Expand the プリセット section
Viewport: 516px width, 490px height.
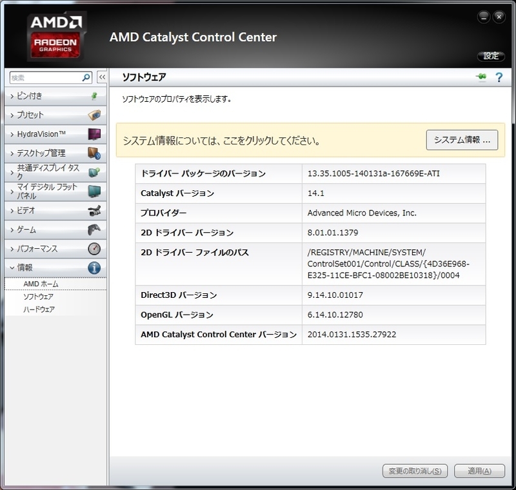[x=55, y=115]
